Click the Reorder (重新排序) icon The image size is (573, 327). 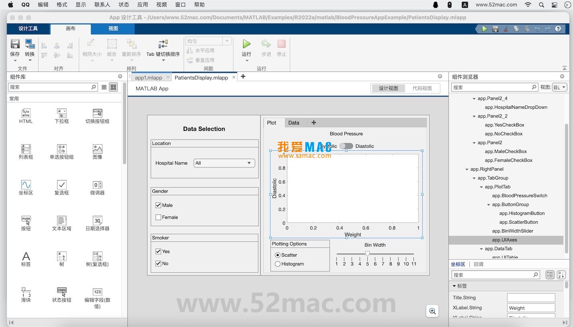click(131, 44)
